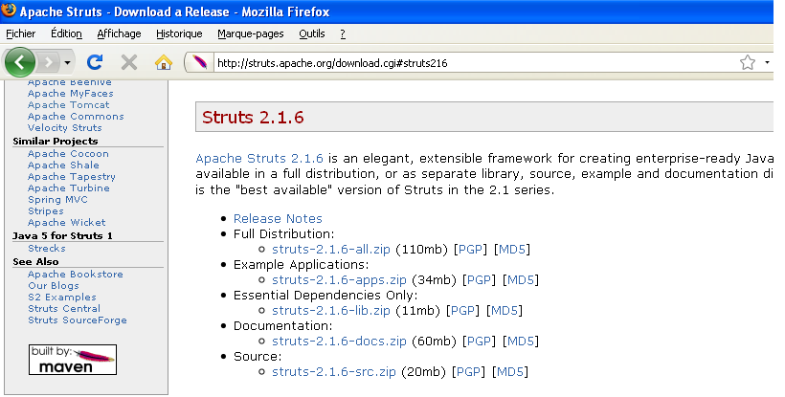Click the green Back navigation button

[x=21, y=63]
